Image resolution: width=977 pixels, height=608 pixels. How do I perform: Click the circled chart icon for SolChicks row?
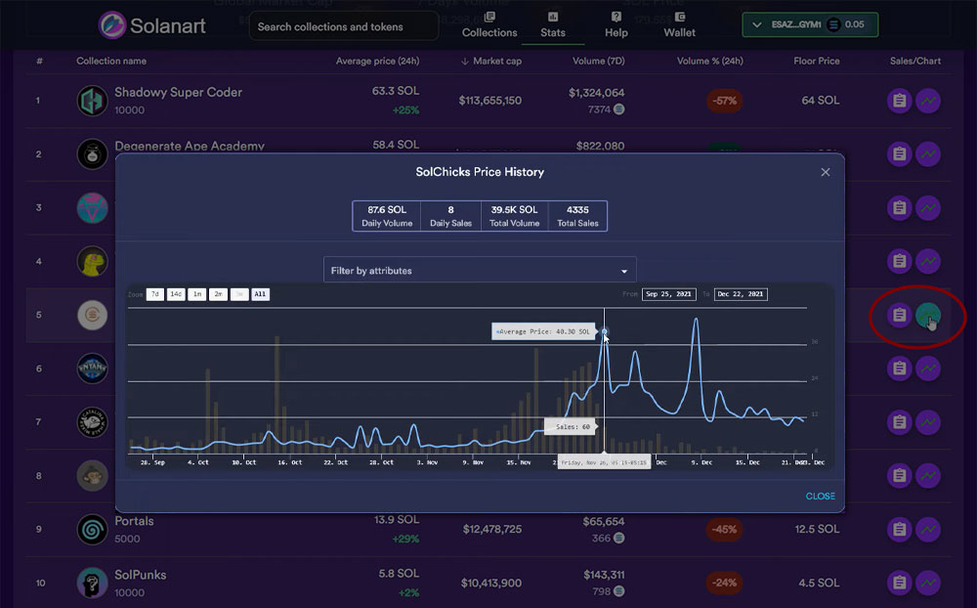click(x=927, y=315)
